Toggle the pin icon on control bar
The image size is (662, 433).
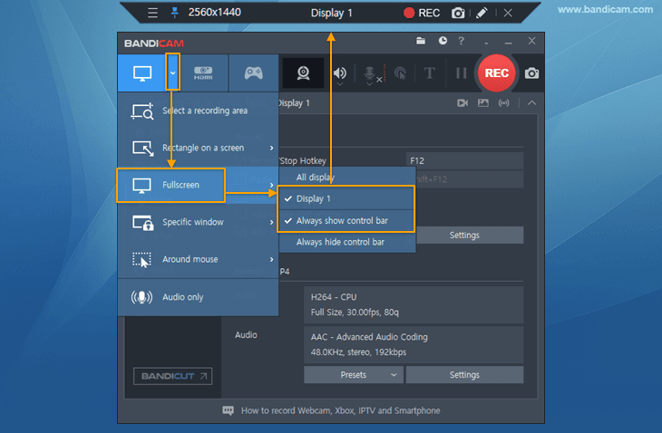pyautogui.click(x=174, y=13)
